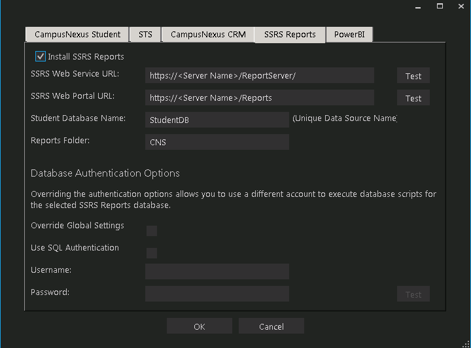
Task: Click the SSRS Web Service URL field
Action: 260,75
